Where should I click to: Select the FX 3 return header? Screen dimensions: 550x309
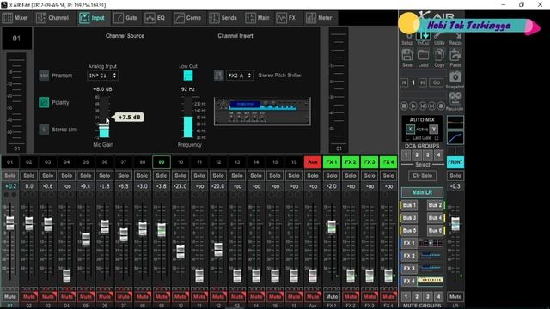370,162
